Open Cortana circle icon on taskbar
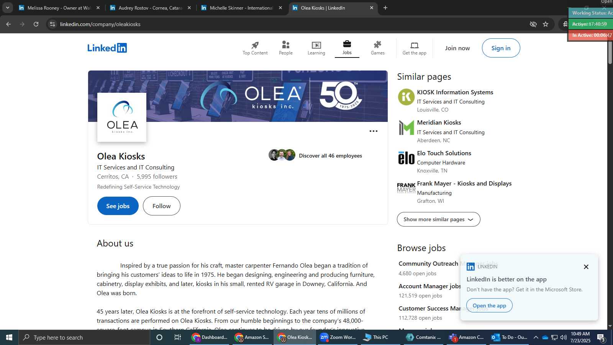Image resolution: width=613 pixels, height=345 pixels. pos(159,337)
